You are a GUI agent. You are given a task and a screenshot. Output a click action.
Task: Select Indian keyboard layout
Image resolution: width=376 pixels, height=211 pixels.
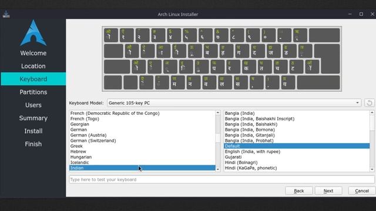(142, 168)
